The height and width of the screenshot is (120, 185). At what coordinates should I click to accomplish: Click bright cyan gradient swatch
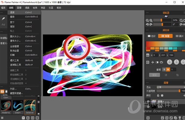pos(170,48)
